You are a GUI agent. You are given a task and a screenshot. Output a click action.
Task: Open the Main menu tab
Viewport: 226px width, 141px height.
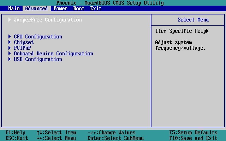coord(14,8)
